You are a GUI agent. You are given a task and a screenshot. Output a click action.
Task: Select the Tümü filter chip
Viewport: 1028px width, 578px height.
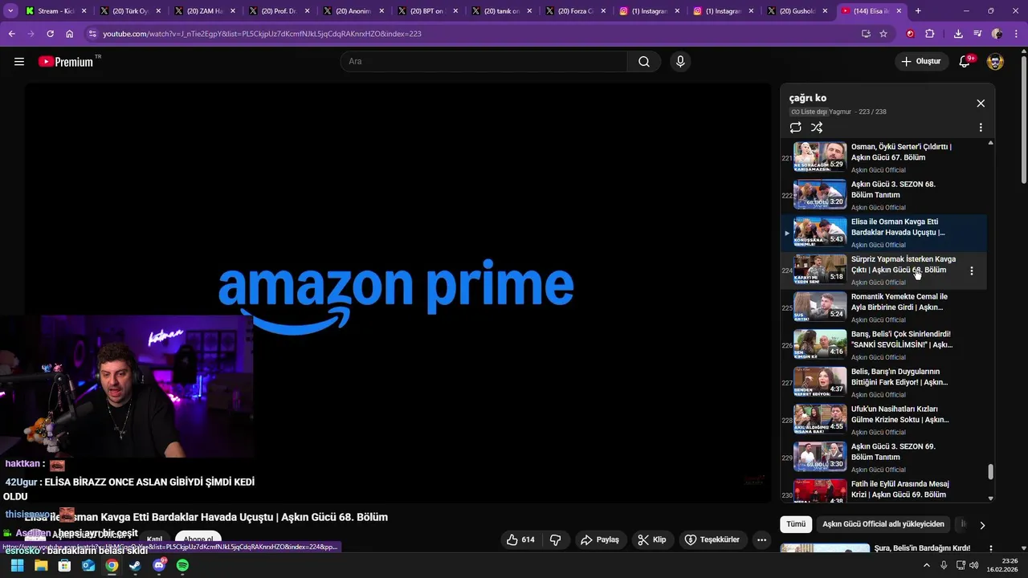(796, 524)
